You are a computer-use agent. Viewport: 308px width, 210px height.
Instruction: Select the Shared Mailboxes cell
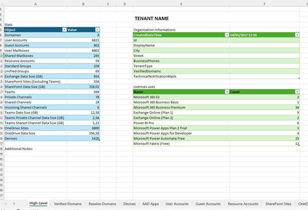pos(35,56)
